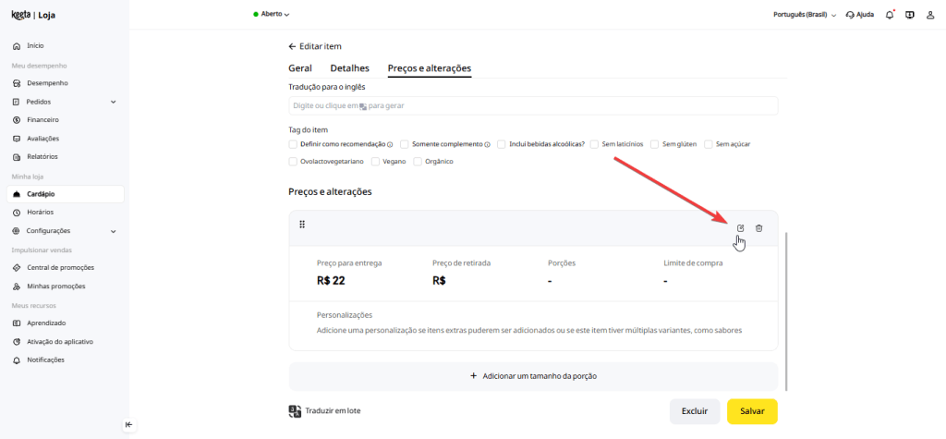Collapse the sidebar with arrow icon
Screen dimensions: 946x439
[x=128, y=424]
